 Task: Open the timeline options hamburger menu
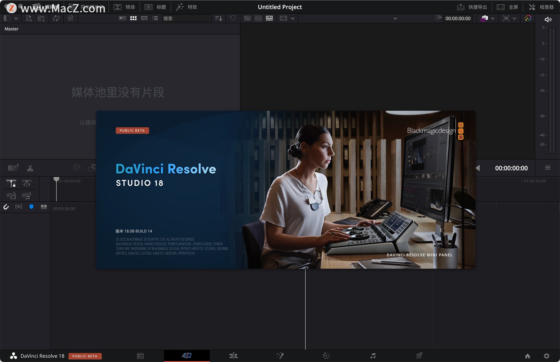pos(548,168)
